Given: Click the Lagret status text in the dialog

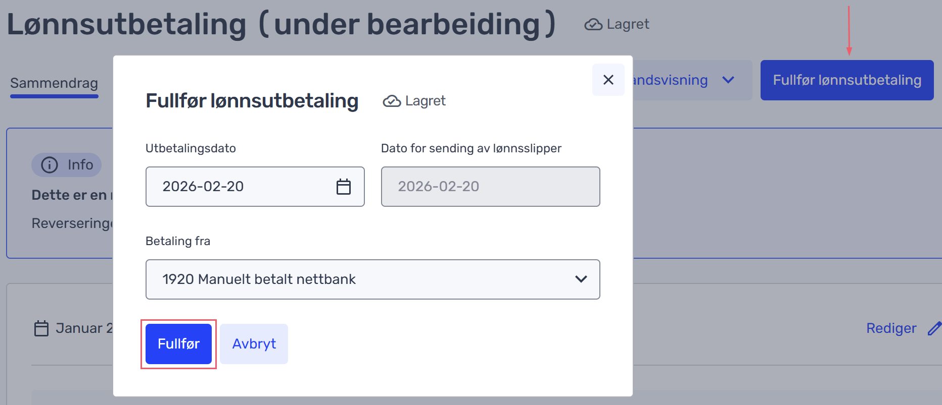Looking at the screenshot, I should click(425, 101).
